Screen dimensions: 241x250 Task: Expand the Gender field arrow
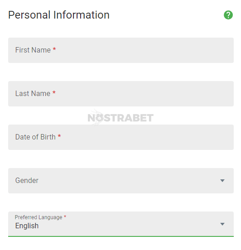click(x=222, y=181)
